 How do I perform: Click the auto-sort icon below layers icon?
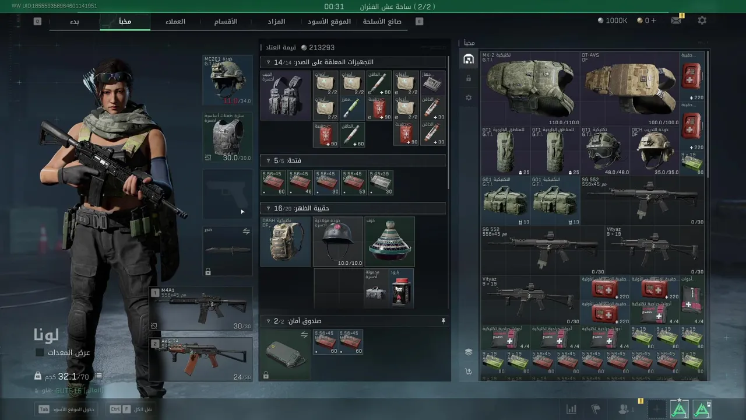468,371
